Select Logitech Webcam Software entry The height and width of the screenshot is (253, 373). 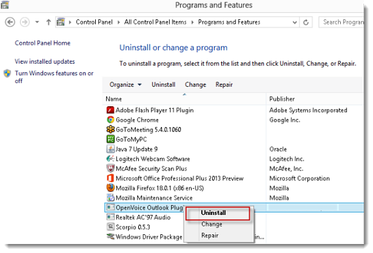tap(152, 159)
